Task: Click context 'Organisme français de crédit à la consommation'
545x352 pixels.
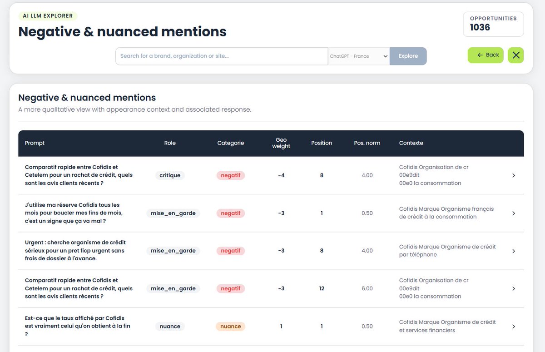Action: pos(446,213)
